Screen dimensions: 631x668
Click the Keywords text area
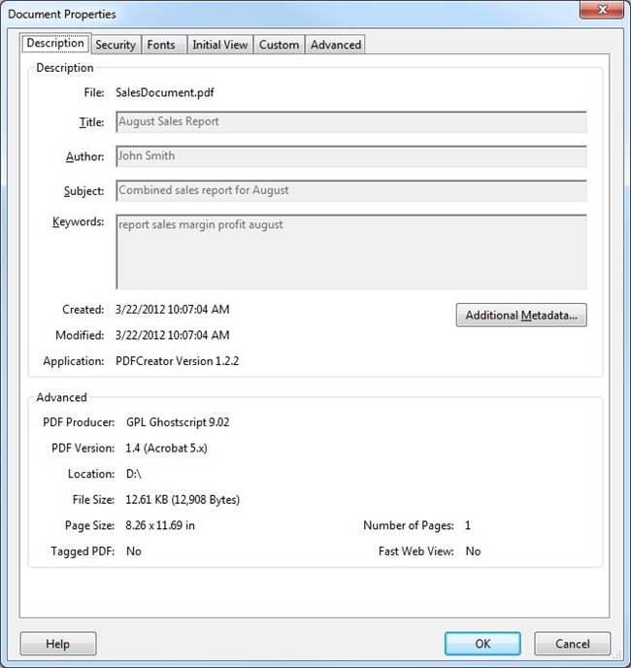click(350, 251)
